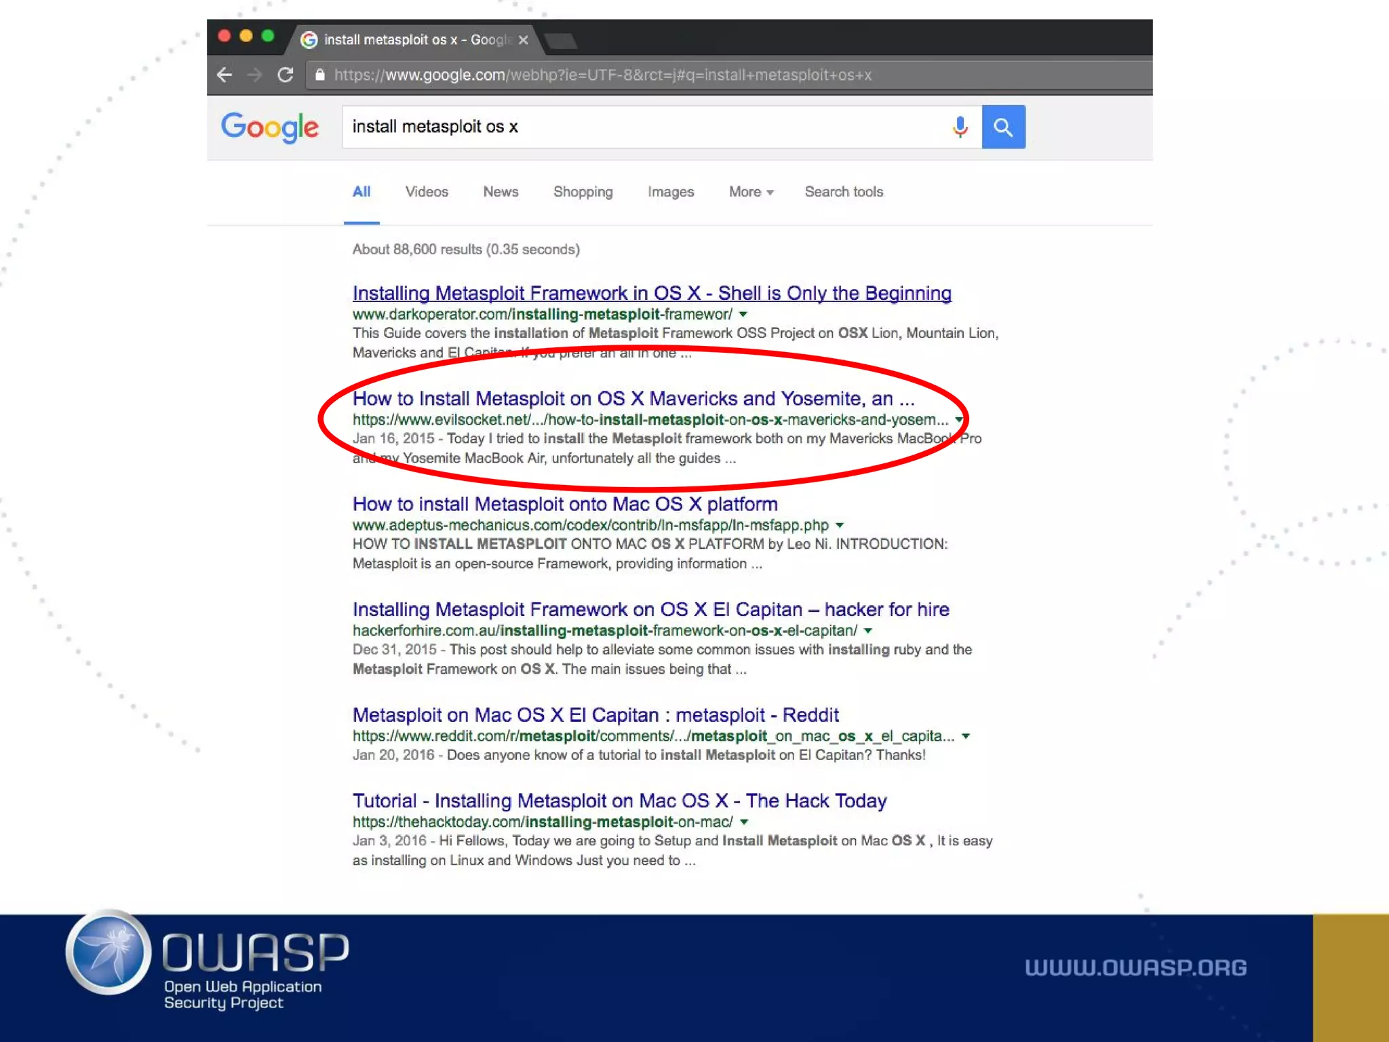Switch to the Images search tab

point(670,192)
